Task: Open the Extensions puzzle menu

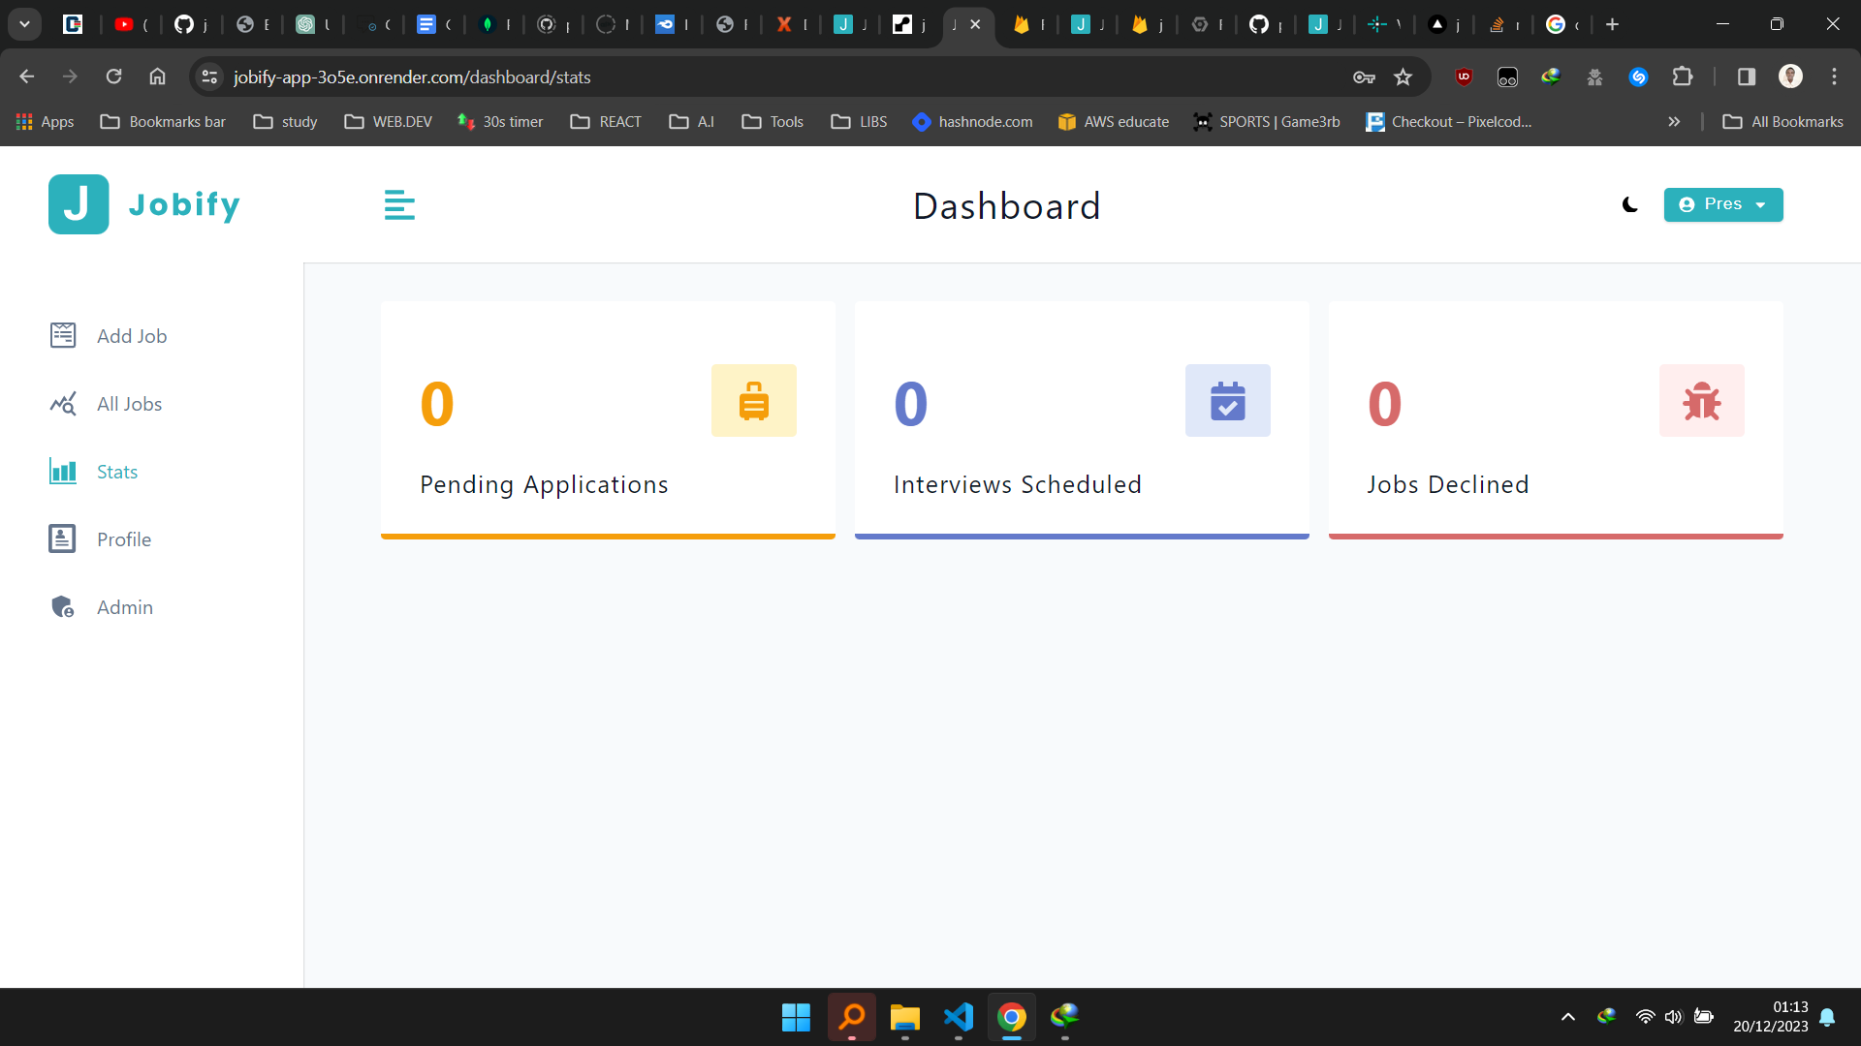Action: (x=1683, y=77)
